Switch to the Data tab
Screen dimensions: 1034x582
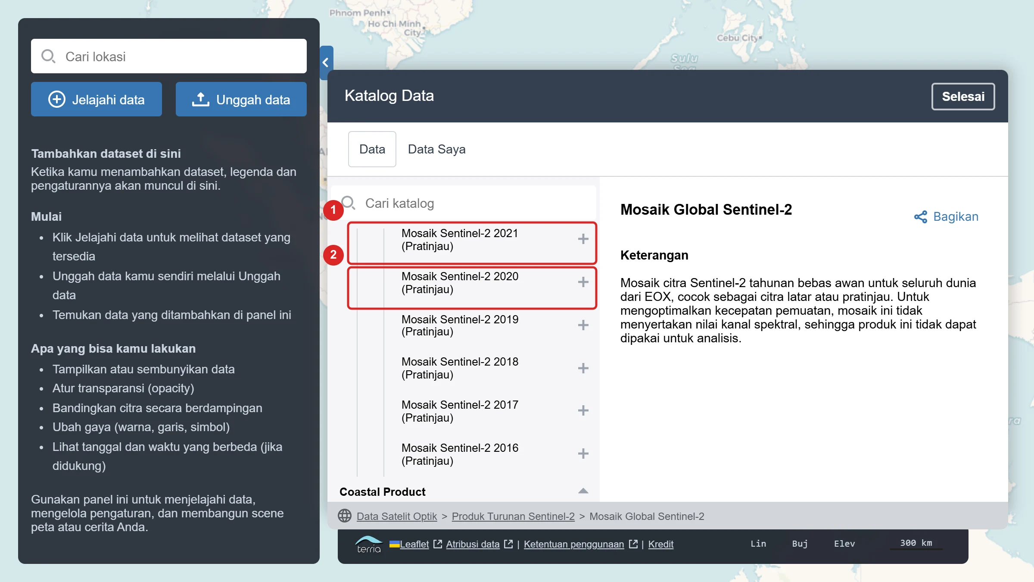[372, 149]
